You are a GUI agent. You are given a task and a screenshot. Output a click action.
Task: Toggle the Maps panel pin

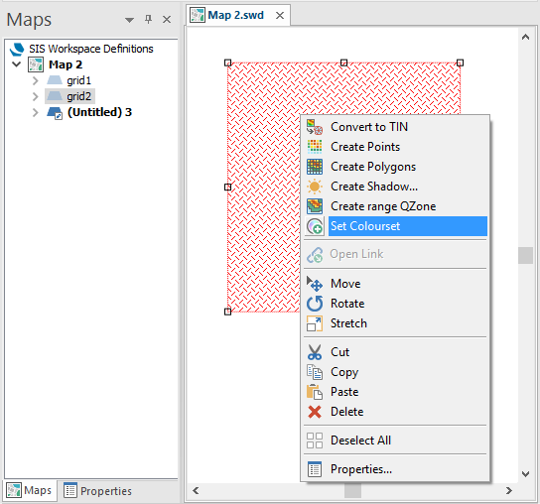[x=148, y=19]
